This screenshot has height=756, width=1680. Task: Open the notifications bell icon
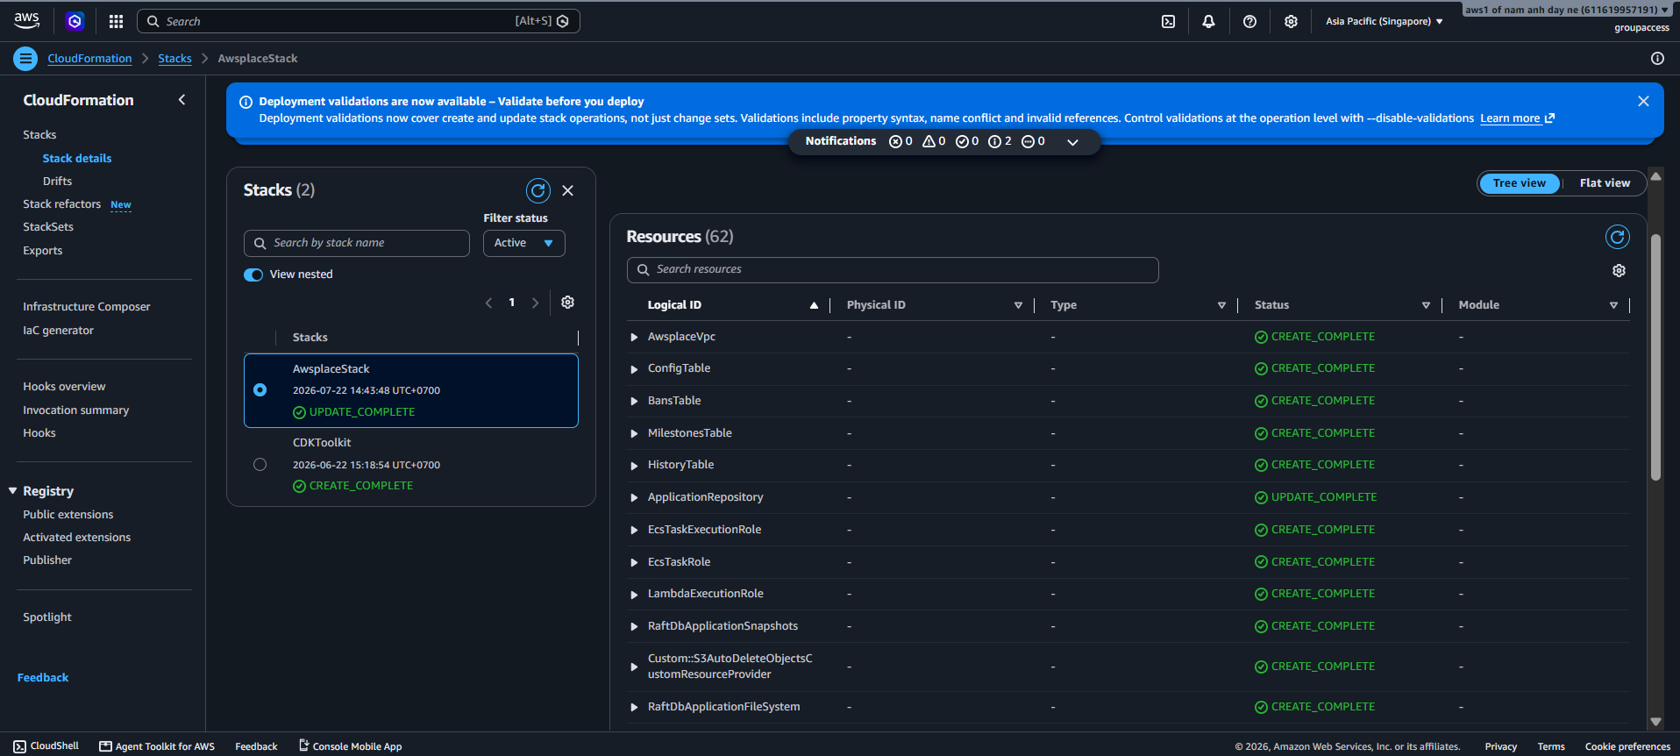1208,21
